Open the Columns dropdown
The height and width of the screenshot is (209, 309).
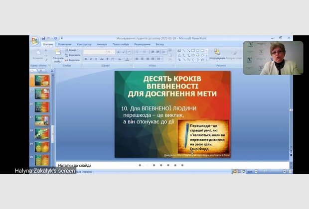pyautogui.click(x=159, y=59)
